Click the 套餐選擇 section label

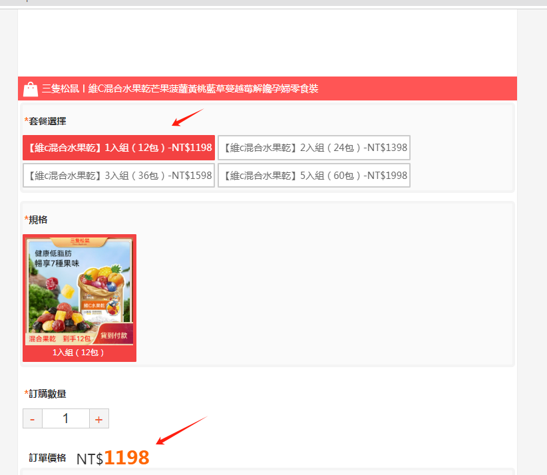coord(47,121)
